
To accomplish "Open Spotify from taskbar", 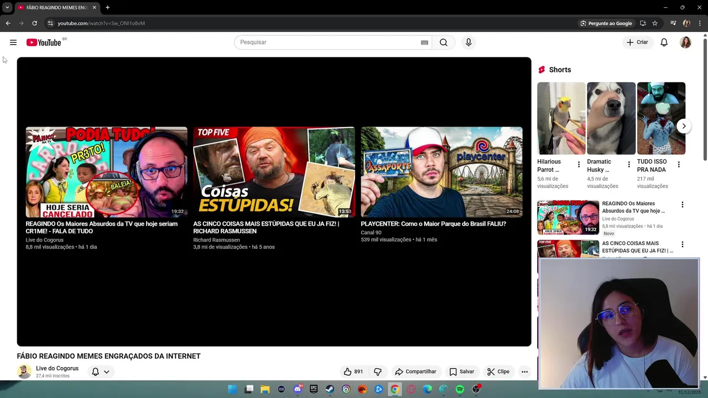I will point(460,389).
